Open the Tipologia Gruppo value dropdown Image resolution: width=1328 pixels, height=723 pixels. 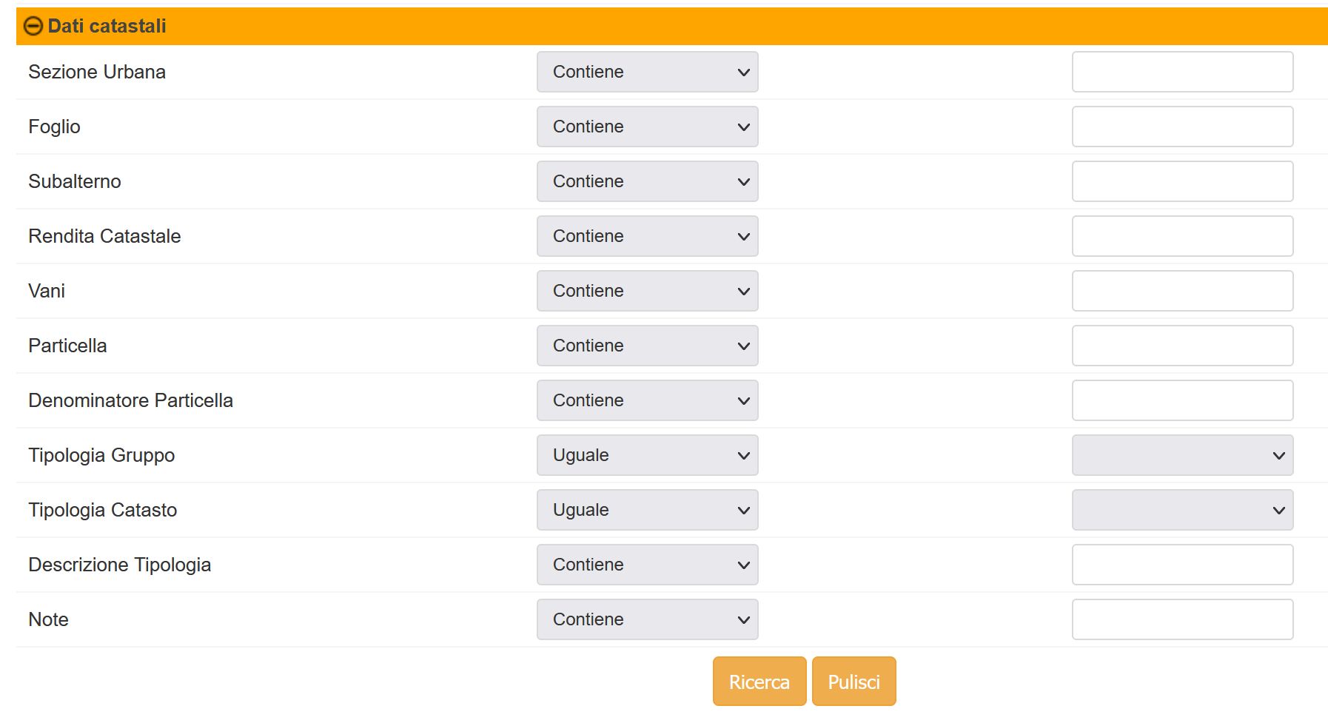(1182, 455)
